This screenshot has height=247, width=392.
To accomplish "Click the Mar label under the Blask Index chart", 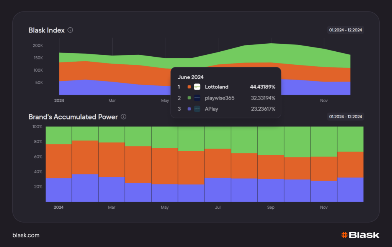I will (112, 100).
